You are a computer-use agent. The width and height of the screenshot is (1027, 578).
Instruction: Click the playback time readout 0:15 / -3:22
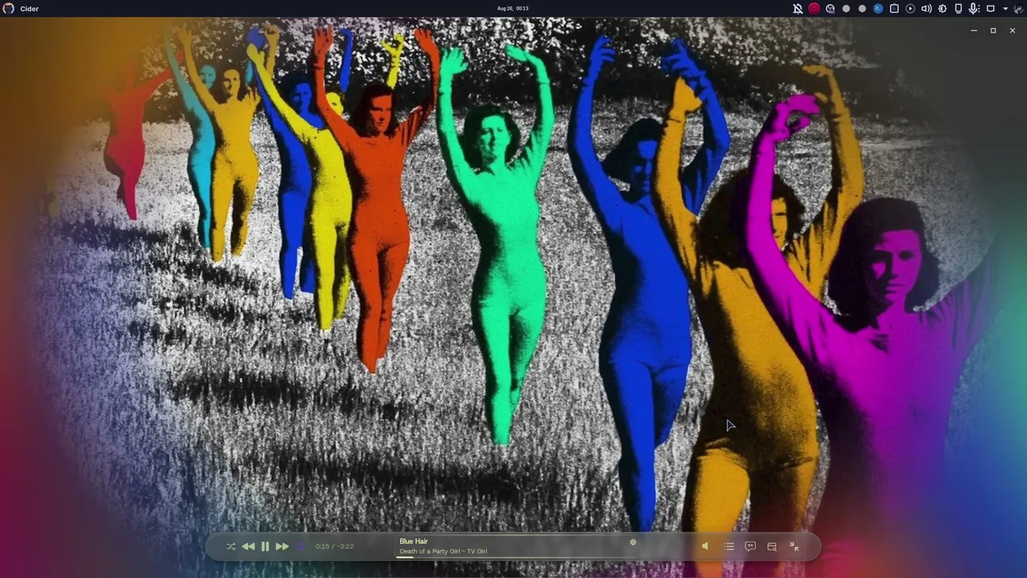click(335, 547)
